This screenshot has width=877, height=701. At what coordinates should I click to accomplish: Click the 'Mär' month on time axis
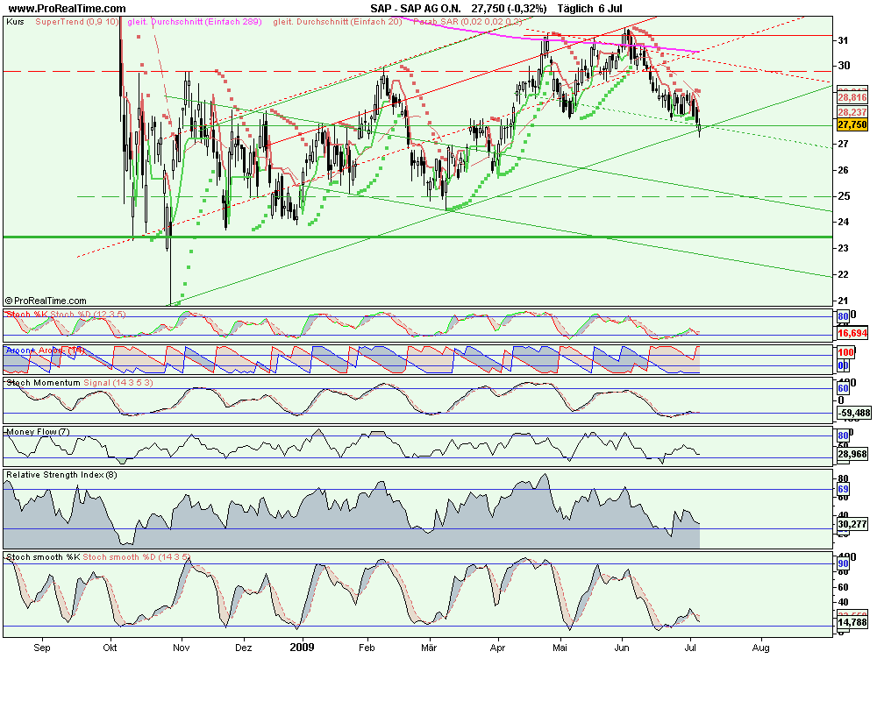(x=429, y=648)
